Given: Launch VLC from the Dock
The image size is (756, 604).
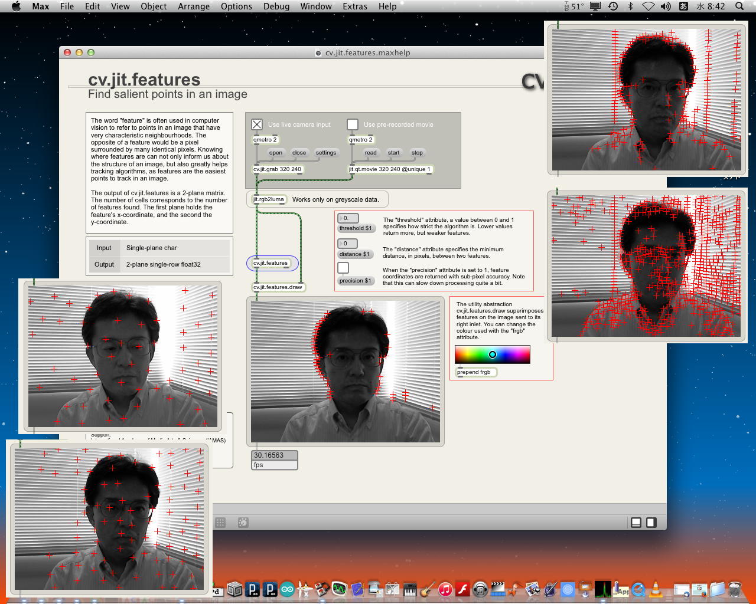Looking at the screenshot, I should [x=655, y=589].
